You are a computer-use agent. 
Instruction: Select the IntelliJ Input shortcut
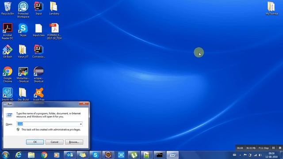click(38, 8)
